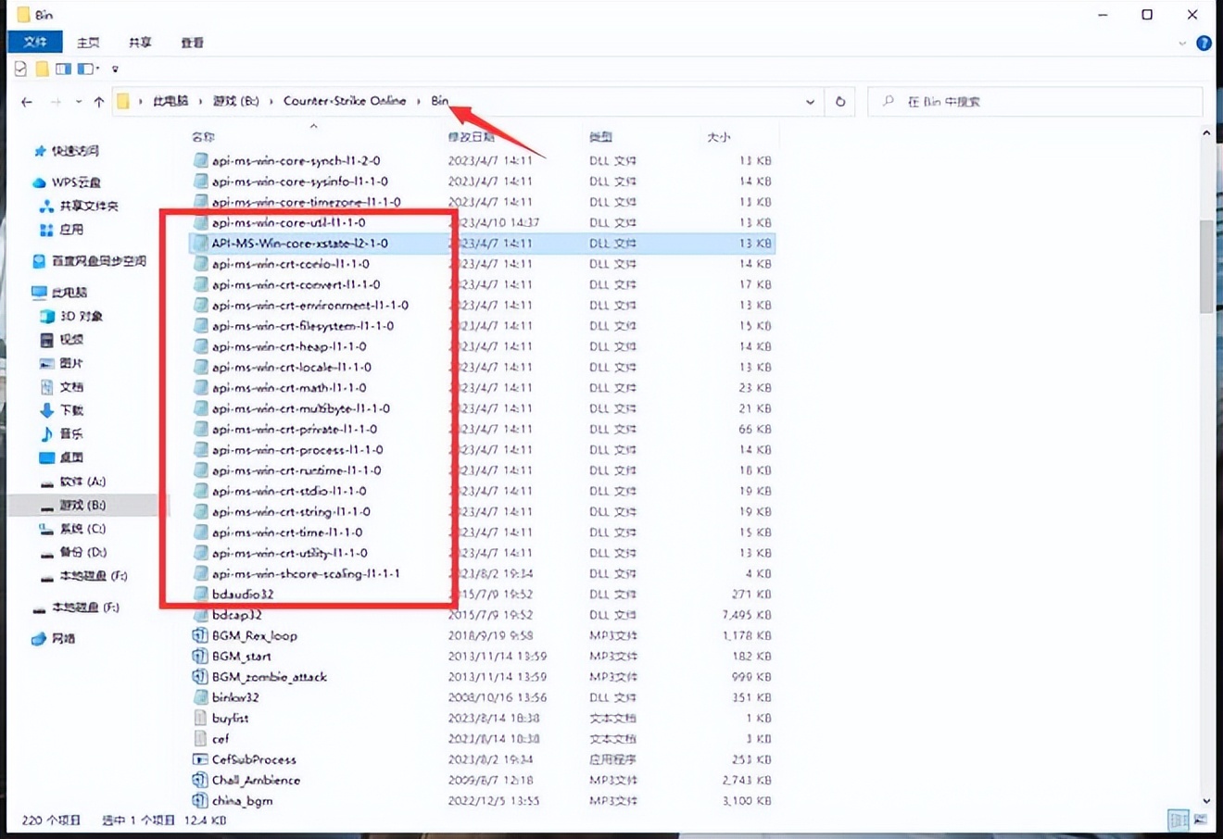Click the New folder icon in quick access toolbar
The width and height of the screenshot is (1223, 839).
point(42,69)
